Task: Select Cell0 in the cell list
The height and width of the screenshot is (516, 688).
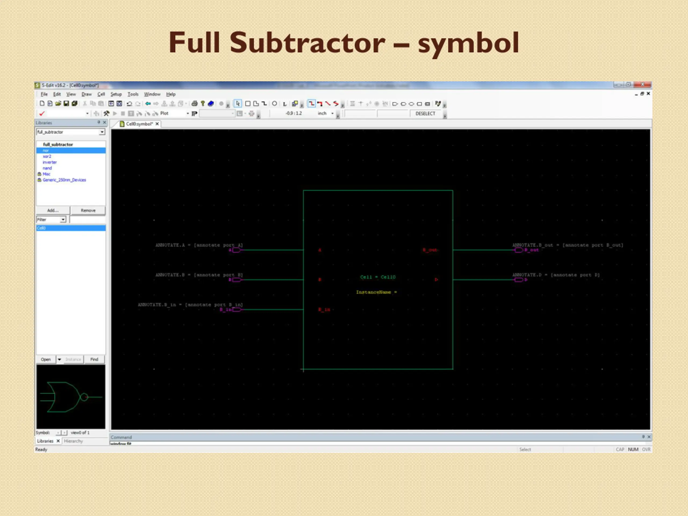Action: click(71, 228)
